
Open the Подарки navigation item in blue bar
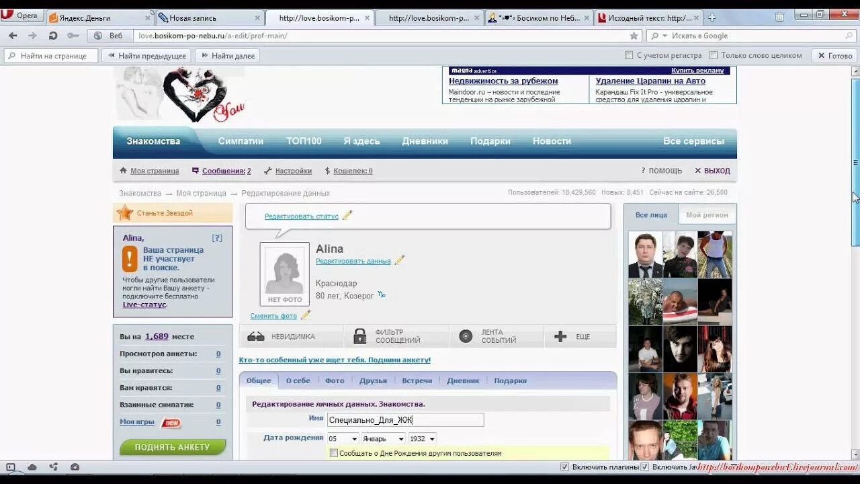490,141
